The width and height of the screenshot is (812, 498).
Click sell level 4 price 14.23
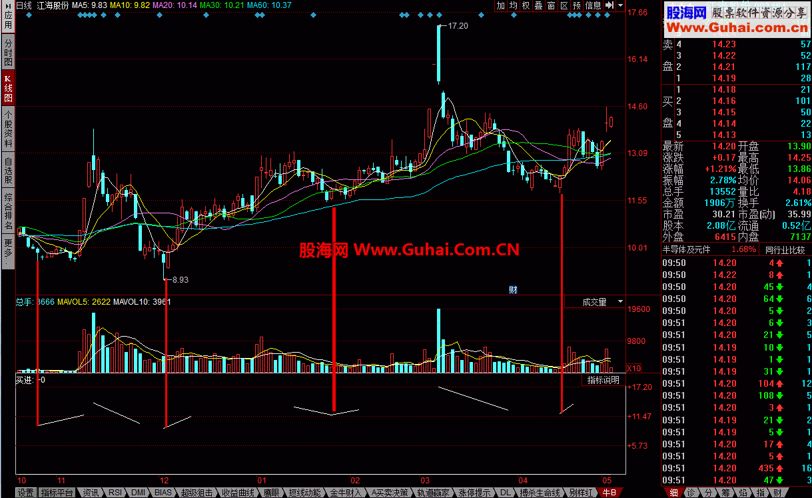(723, 44)
